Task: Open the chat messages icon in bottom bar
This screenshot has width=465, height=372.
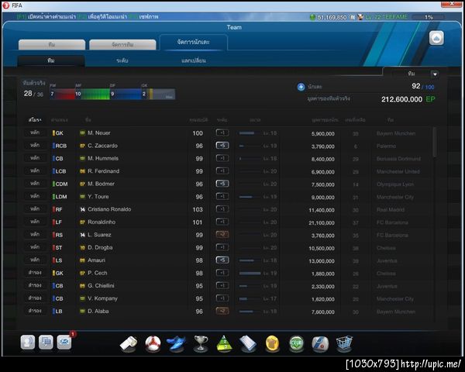Action: click(x=46, y=343)
